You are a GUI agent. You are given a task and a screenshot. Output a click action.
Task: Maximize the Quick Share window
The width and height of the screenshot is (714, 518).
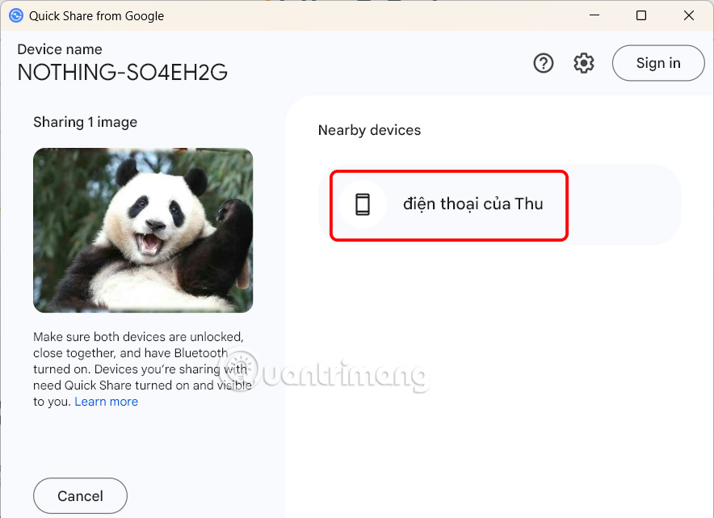coord(640,15)
